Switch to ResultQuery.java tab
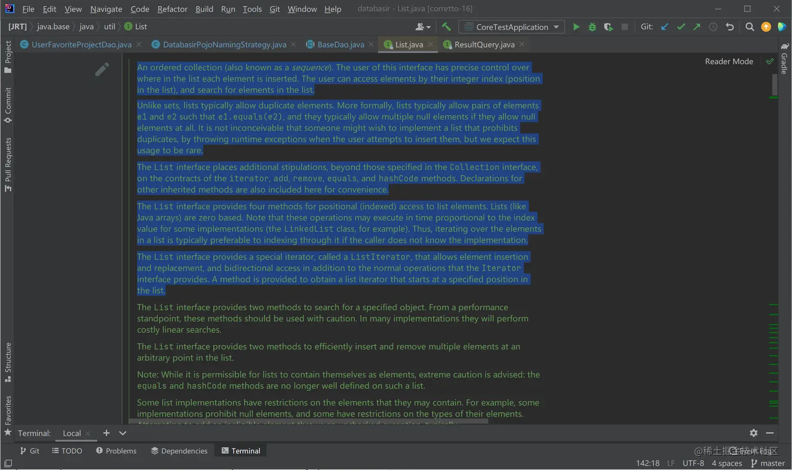Viewport: 792px width, 470px height. (x=484, y=45)
